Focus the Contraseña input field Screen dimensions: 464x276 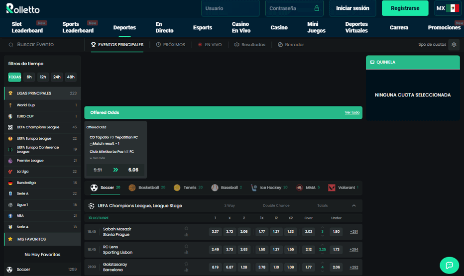tap(294, 8)
